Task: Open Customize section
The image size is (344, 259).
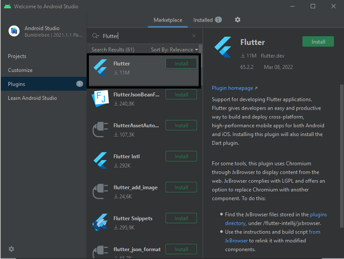Action: pos(20,70)
